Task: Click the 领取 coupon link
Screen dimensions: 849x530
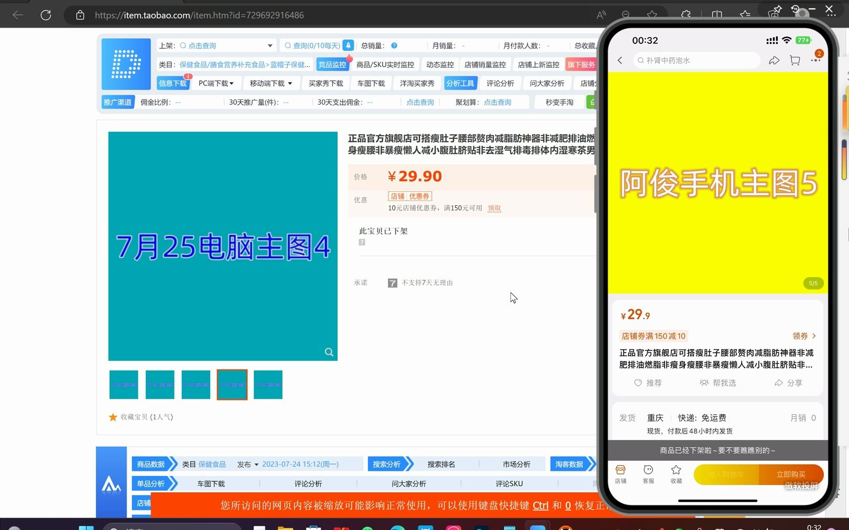Action: point(494,208)
